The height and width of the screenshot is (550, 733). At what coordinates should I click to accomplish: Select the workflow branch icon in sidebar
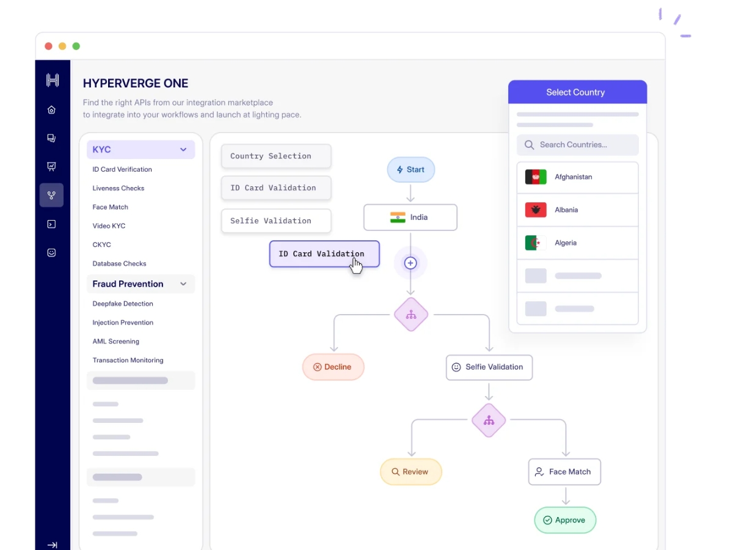(52, 196)
